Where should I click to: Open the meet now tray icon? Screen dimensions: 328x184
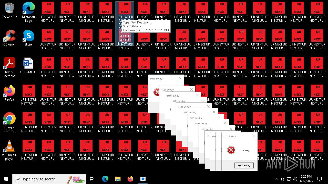tap(283, 179)
